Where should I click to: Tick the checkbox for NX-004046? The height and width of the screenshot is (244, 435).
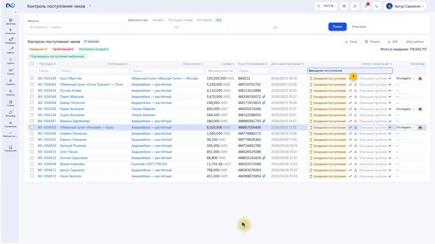pyautogui.click(x=32, y=97)
